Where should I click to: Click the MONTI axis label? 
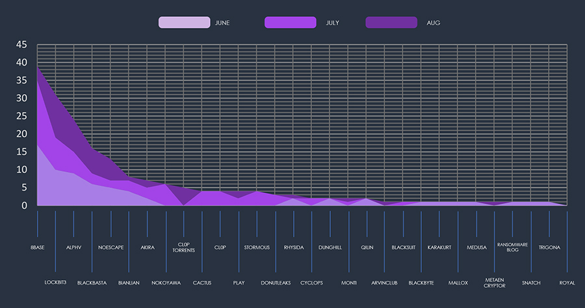coord(349,283)
